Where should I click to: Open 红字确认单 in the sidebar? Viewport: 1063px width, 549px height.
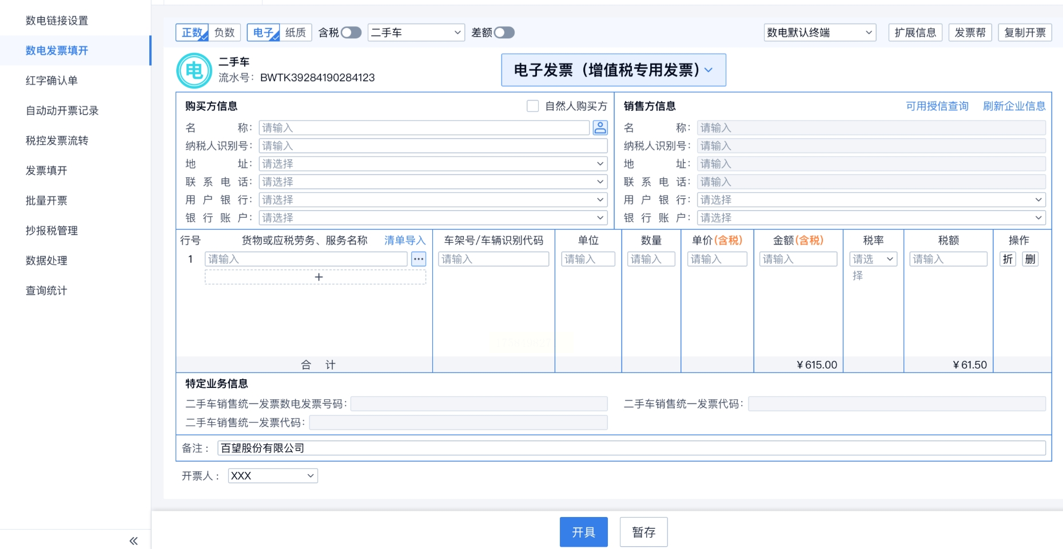[51, 81]
